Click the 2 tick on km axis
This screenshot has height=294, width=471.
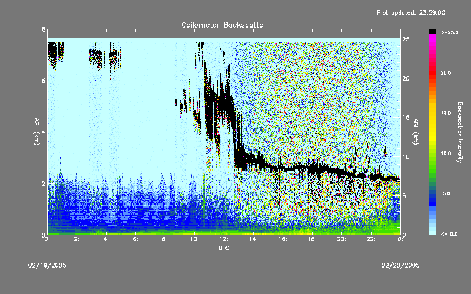click(x=44, y=183)
